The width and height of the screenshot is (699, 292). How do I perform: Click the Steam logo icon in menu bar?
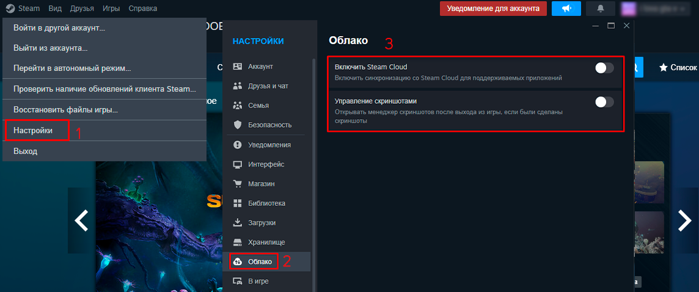click(10, 9)
